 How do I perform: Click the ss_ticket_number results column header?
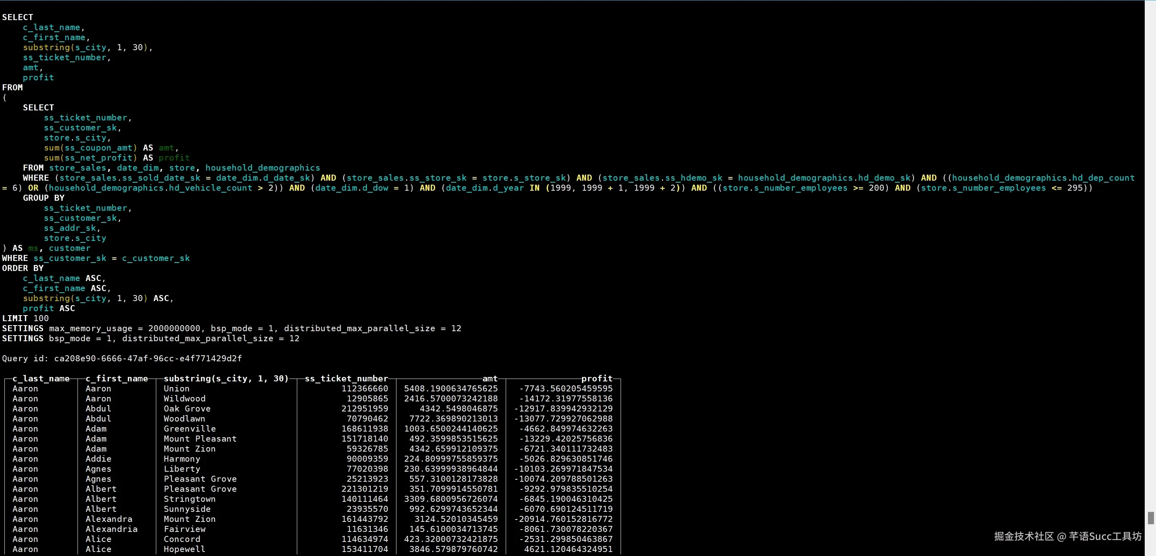click(x=346, y=379)
